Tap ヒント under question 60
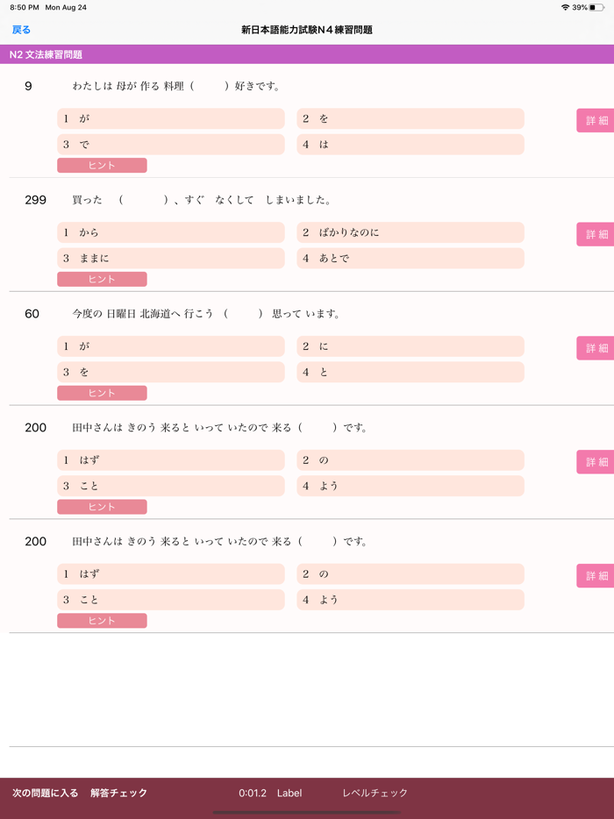This screenshot has height=819, width=614. click(102, 393)
